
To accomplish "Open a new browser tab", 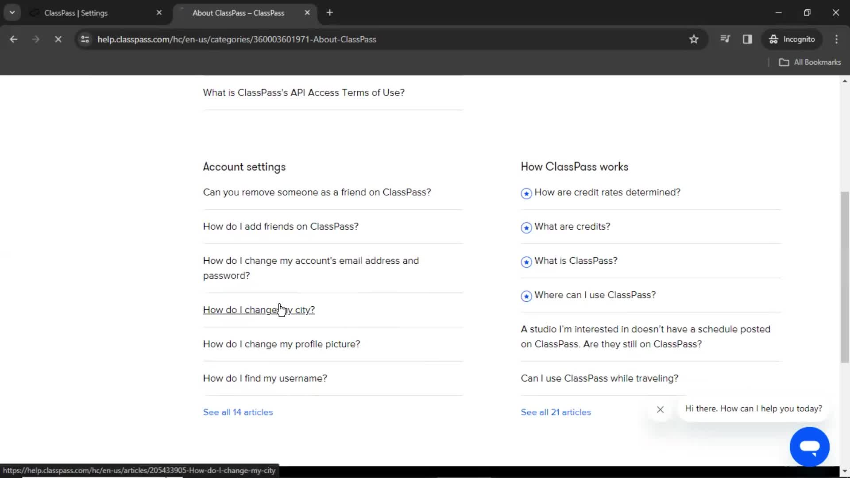I will [x=329, y=13].
